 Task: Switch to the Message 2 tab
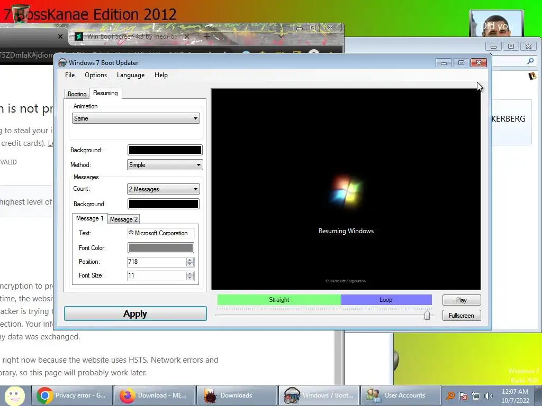[x=124, y=219]
